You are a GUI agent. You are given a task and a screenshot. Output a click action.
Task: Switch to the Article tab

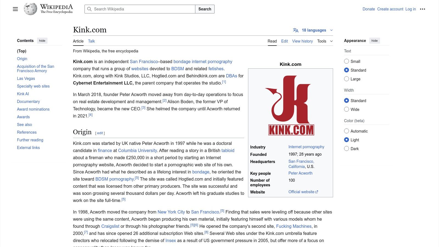(x=78, y=41)
